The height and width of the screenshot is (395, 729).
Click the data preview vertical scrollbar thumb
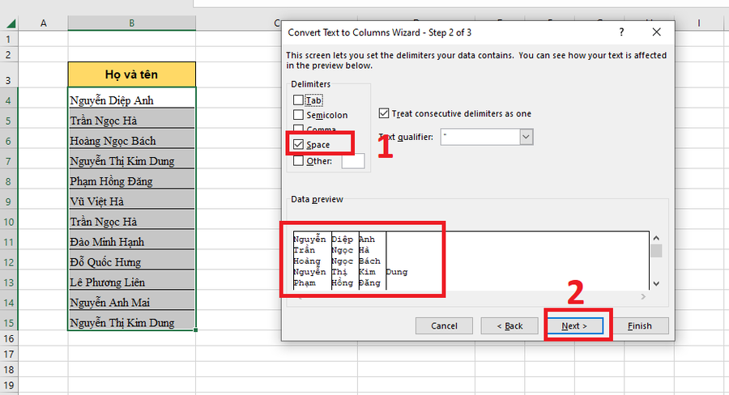click(x=656, y=251)
